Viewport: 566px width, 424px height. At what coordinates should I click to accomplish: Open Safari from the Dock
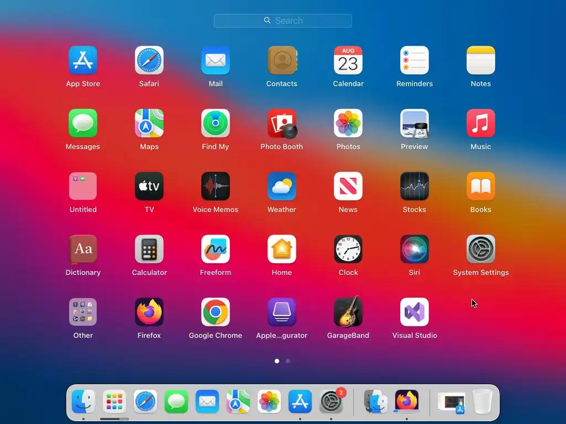(145, 401)
